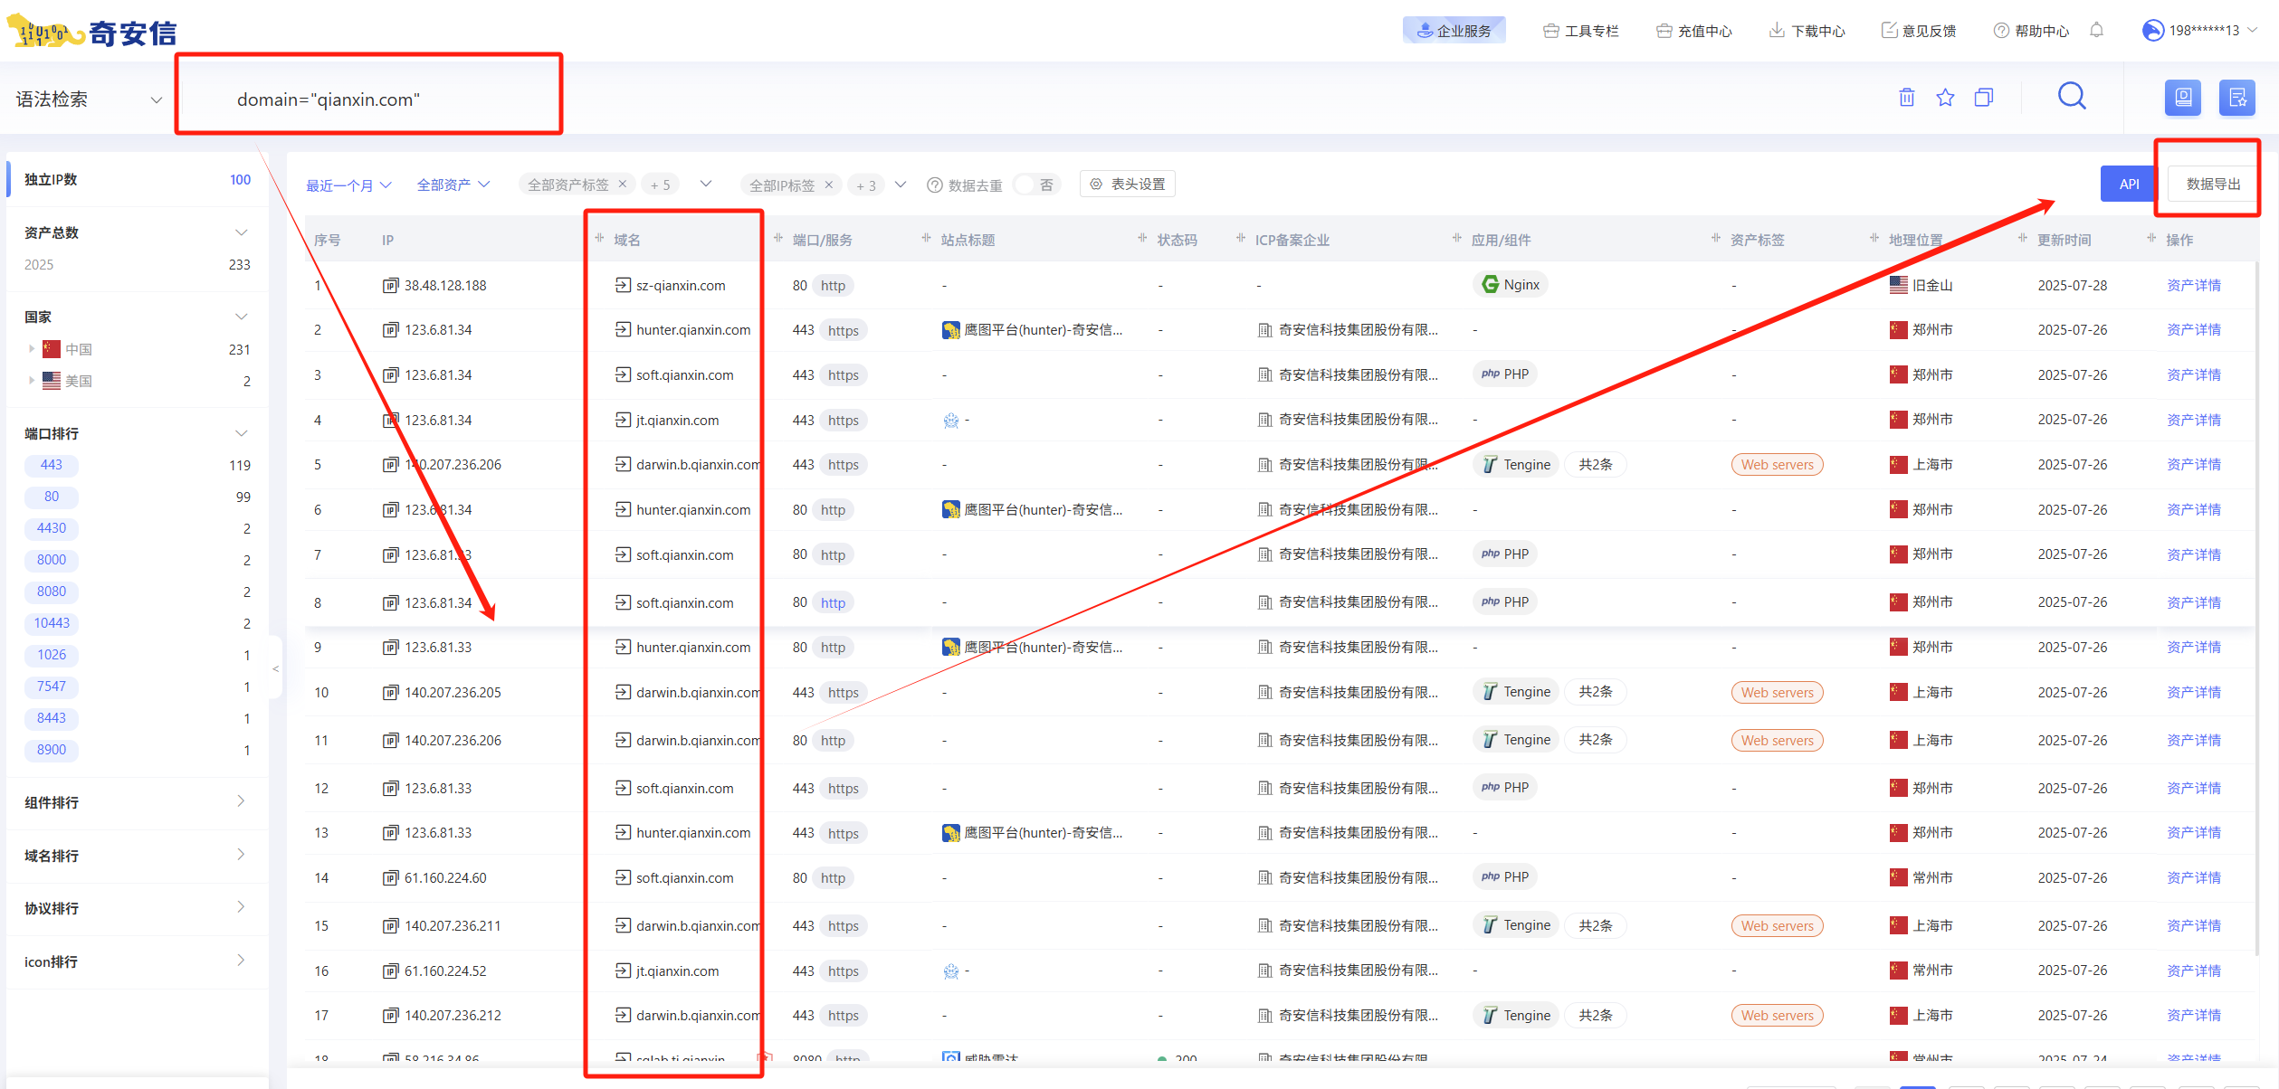Open the hunter.qianxin.com domain in row 2
The height and width of the screenshot is (1089, 2279).
click(x=693, y=330)
